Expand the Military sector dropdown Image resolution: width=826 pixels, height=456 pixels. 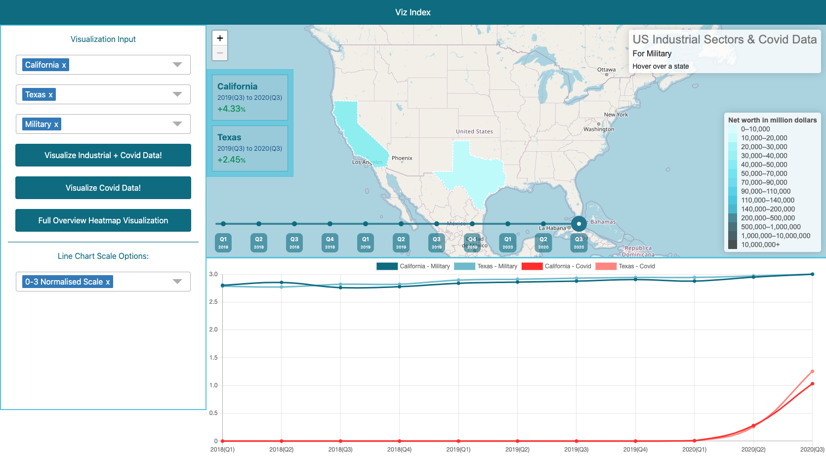coord(177,124)
